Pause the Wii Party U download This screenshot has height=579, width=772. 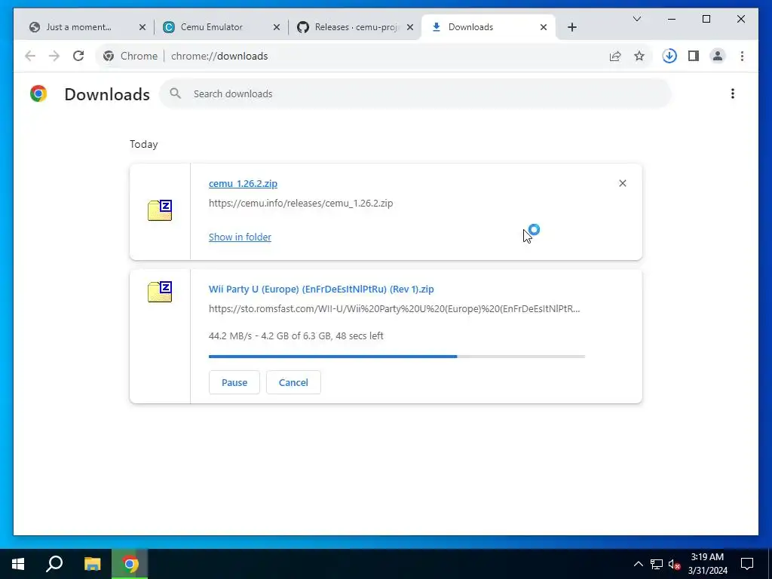[234, 382]
